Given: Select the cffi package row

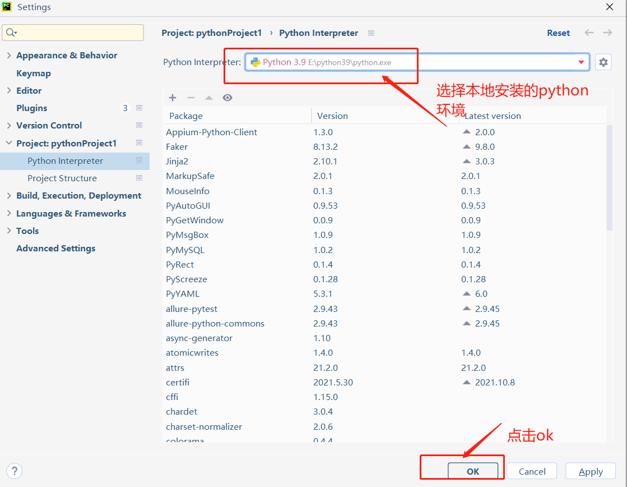Looking at the screenshot, I should tap(385, 397).
